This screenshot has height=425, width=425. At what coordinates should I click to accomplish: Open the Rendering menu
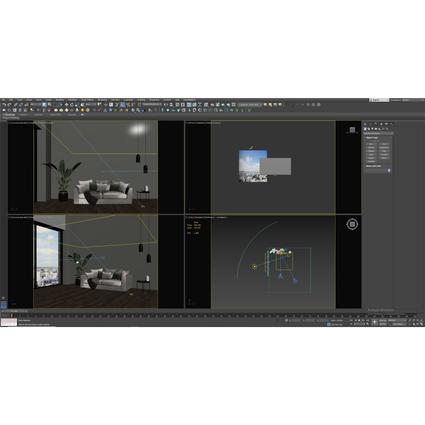(102, 100)
